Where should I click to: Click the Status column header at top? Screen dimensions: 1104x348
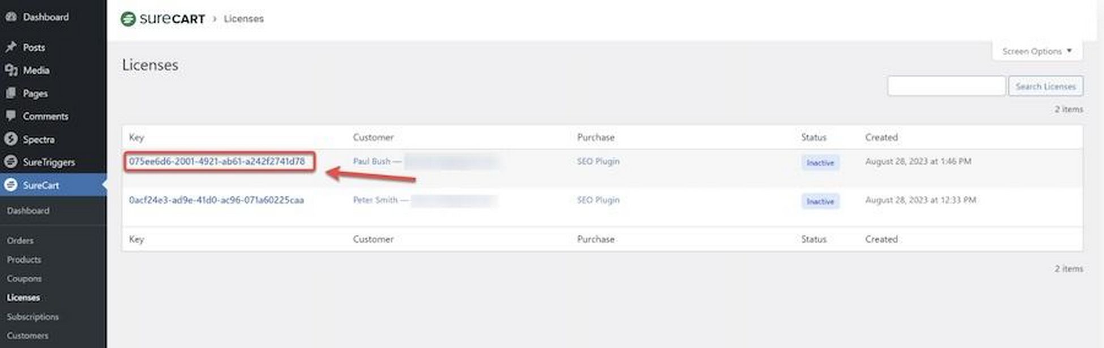point(814,138)
